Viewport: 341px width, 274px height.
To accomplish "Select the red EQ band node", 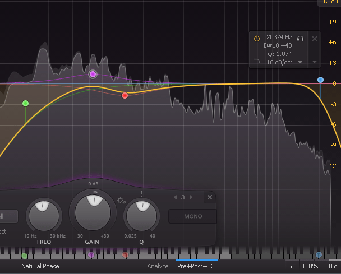I will point(125,96).
